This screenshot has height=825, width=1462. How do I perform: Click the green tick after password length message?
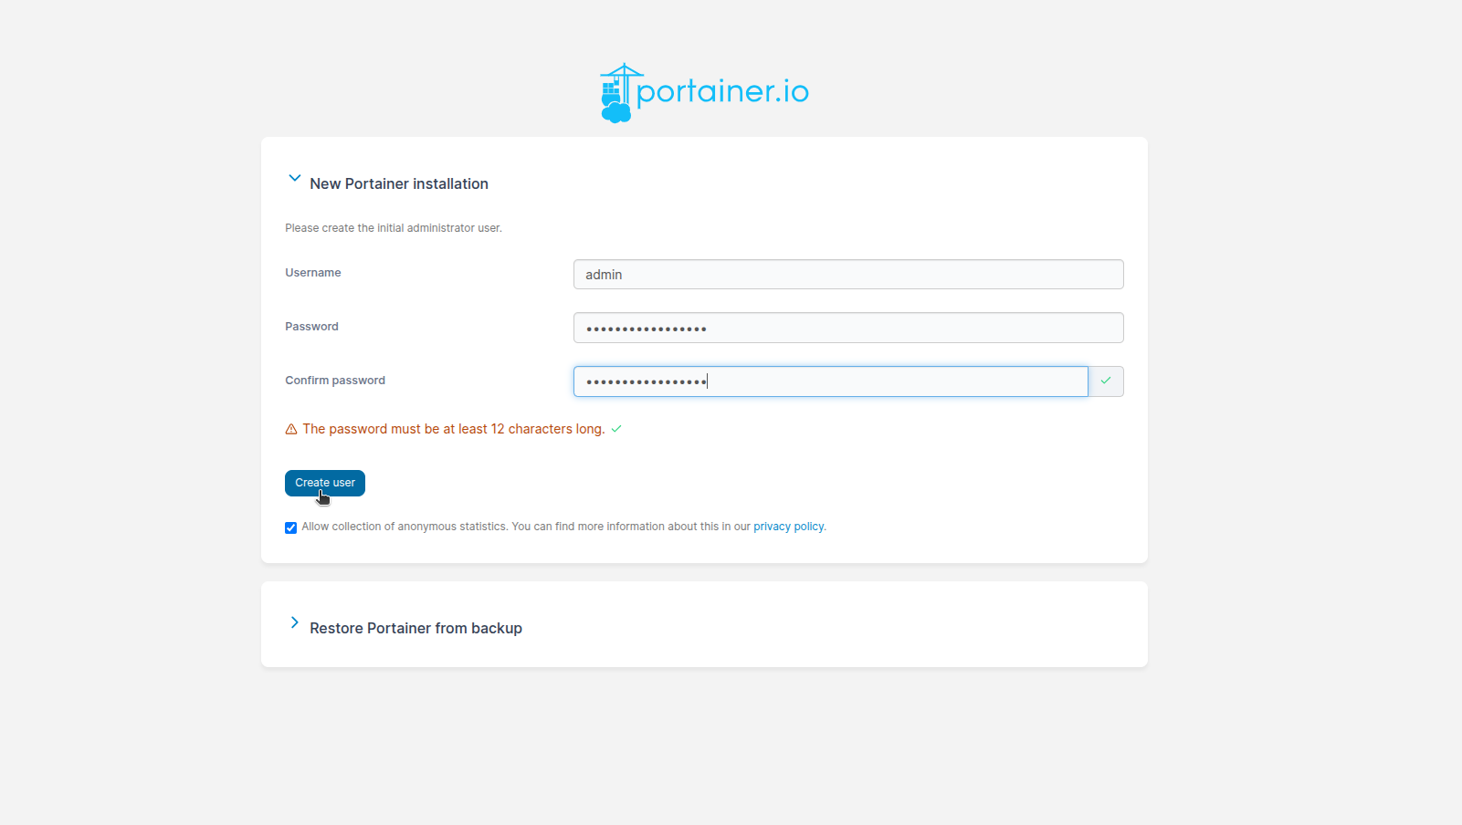click(x=616, y=429)
